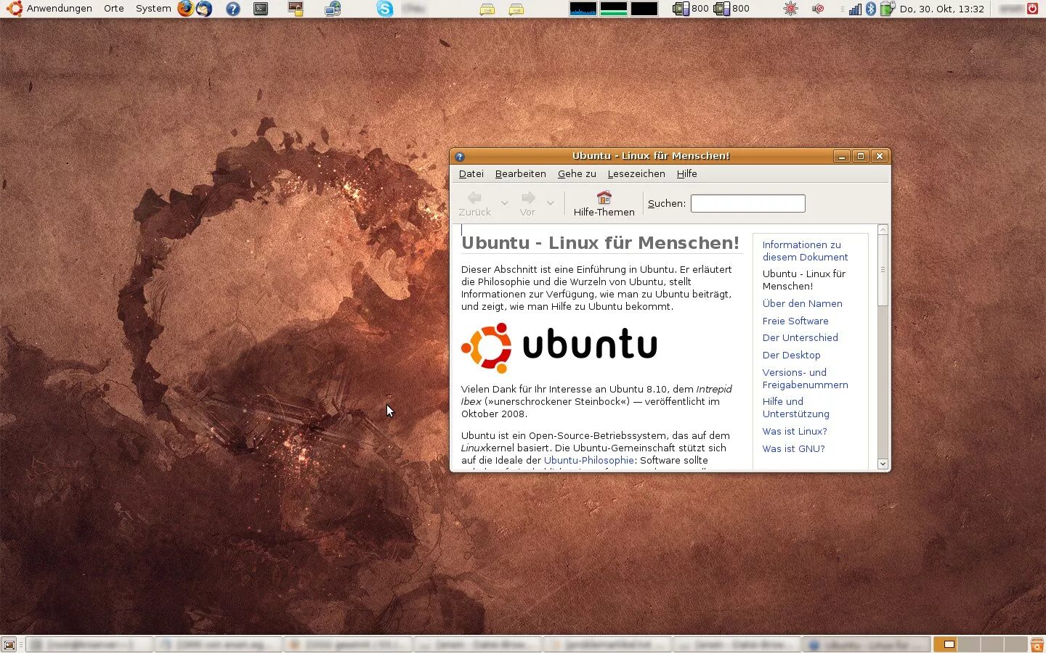The width and height of the screenshot is (1046, 653).
Task: Open the Terminal launcher in top panel
Action: tap(261, 9)
